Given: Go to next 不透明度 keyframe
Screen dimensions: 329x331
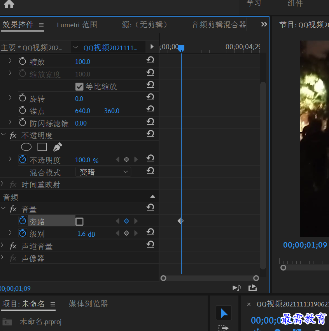Looking at the screenshot, I should click(136, 159).
